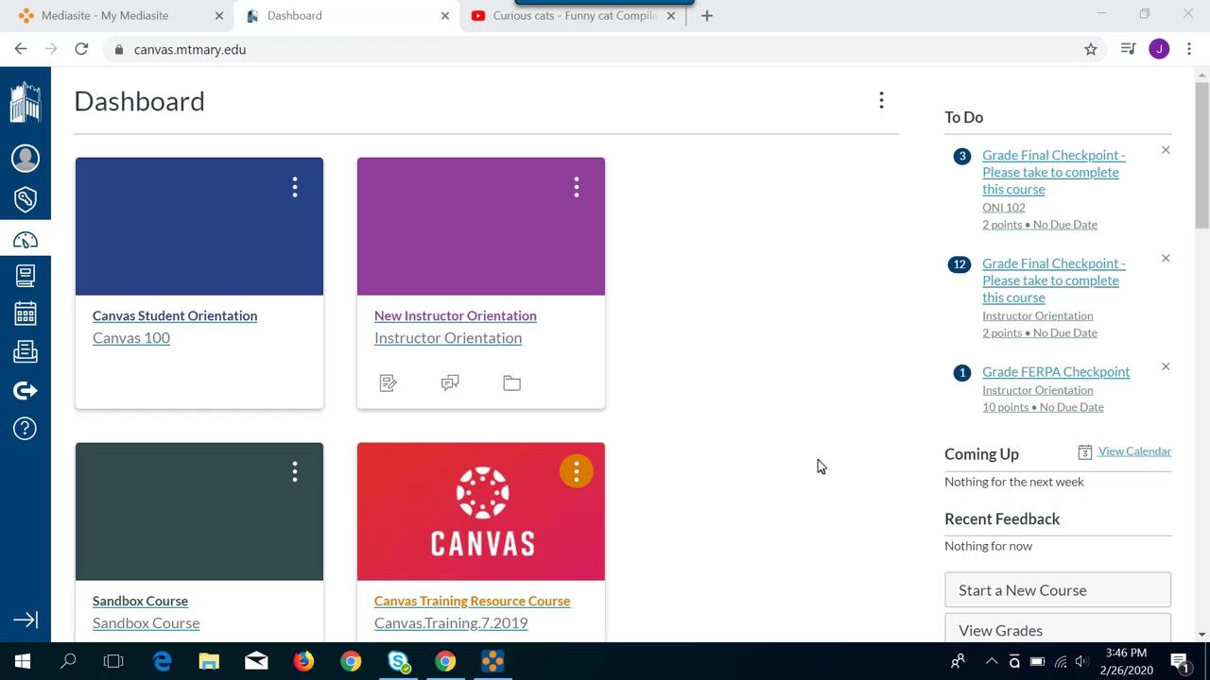The width and height of the screenshot is (1210, 680).
Task: Open the Calendar icon in sidebar
Action: click(x=26, y=314)
